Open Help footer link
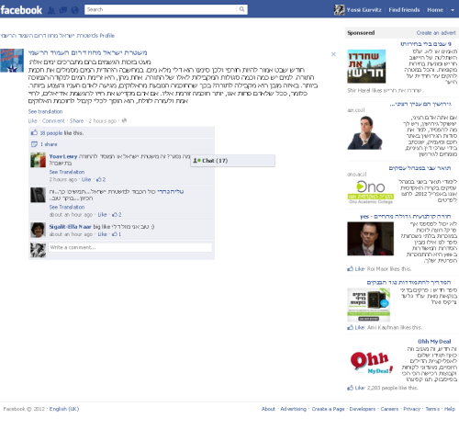 (450, 409)
